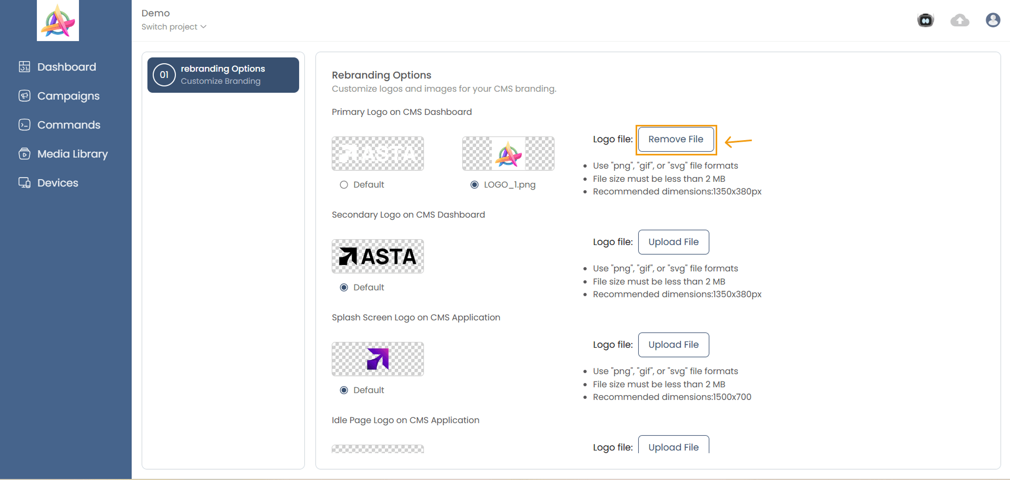Click the LOGO_1.png thumbnail preview
The height and width of the screenshot is (480, 1010).
pyautogui.click(x=508, y=154)
